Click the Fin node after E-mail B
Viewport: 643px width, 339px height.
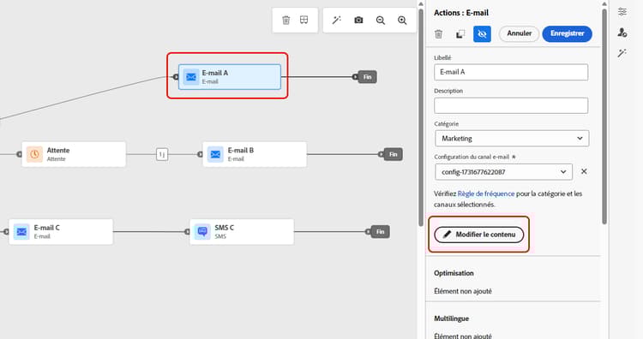(x=393, y=154)
